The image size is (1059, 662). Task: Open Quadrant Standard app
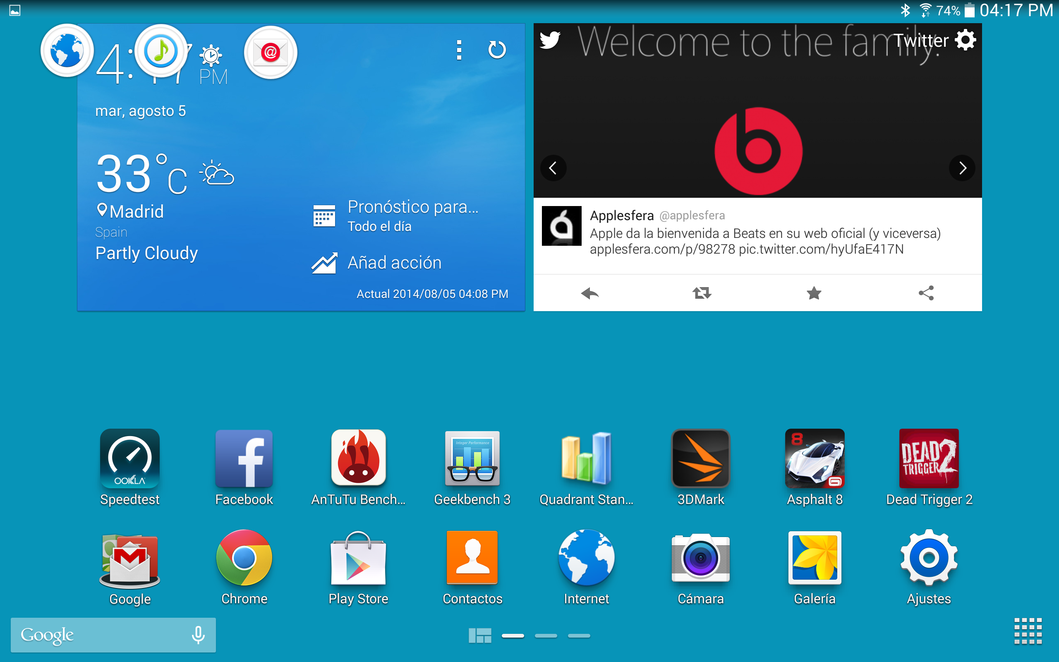coord(587,458)
